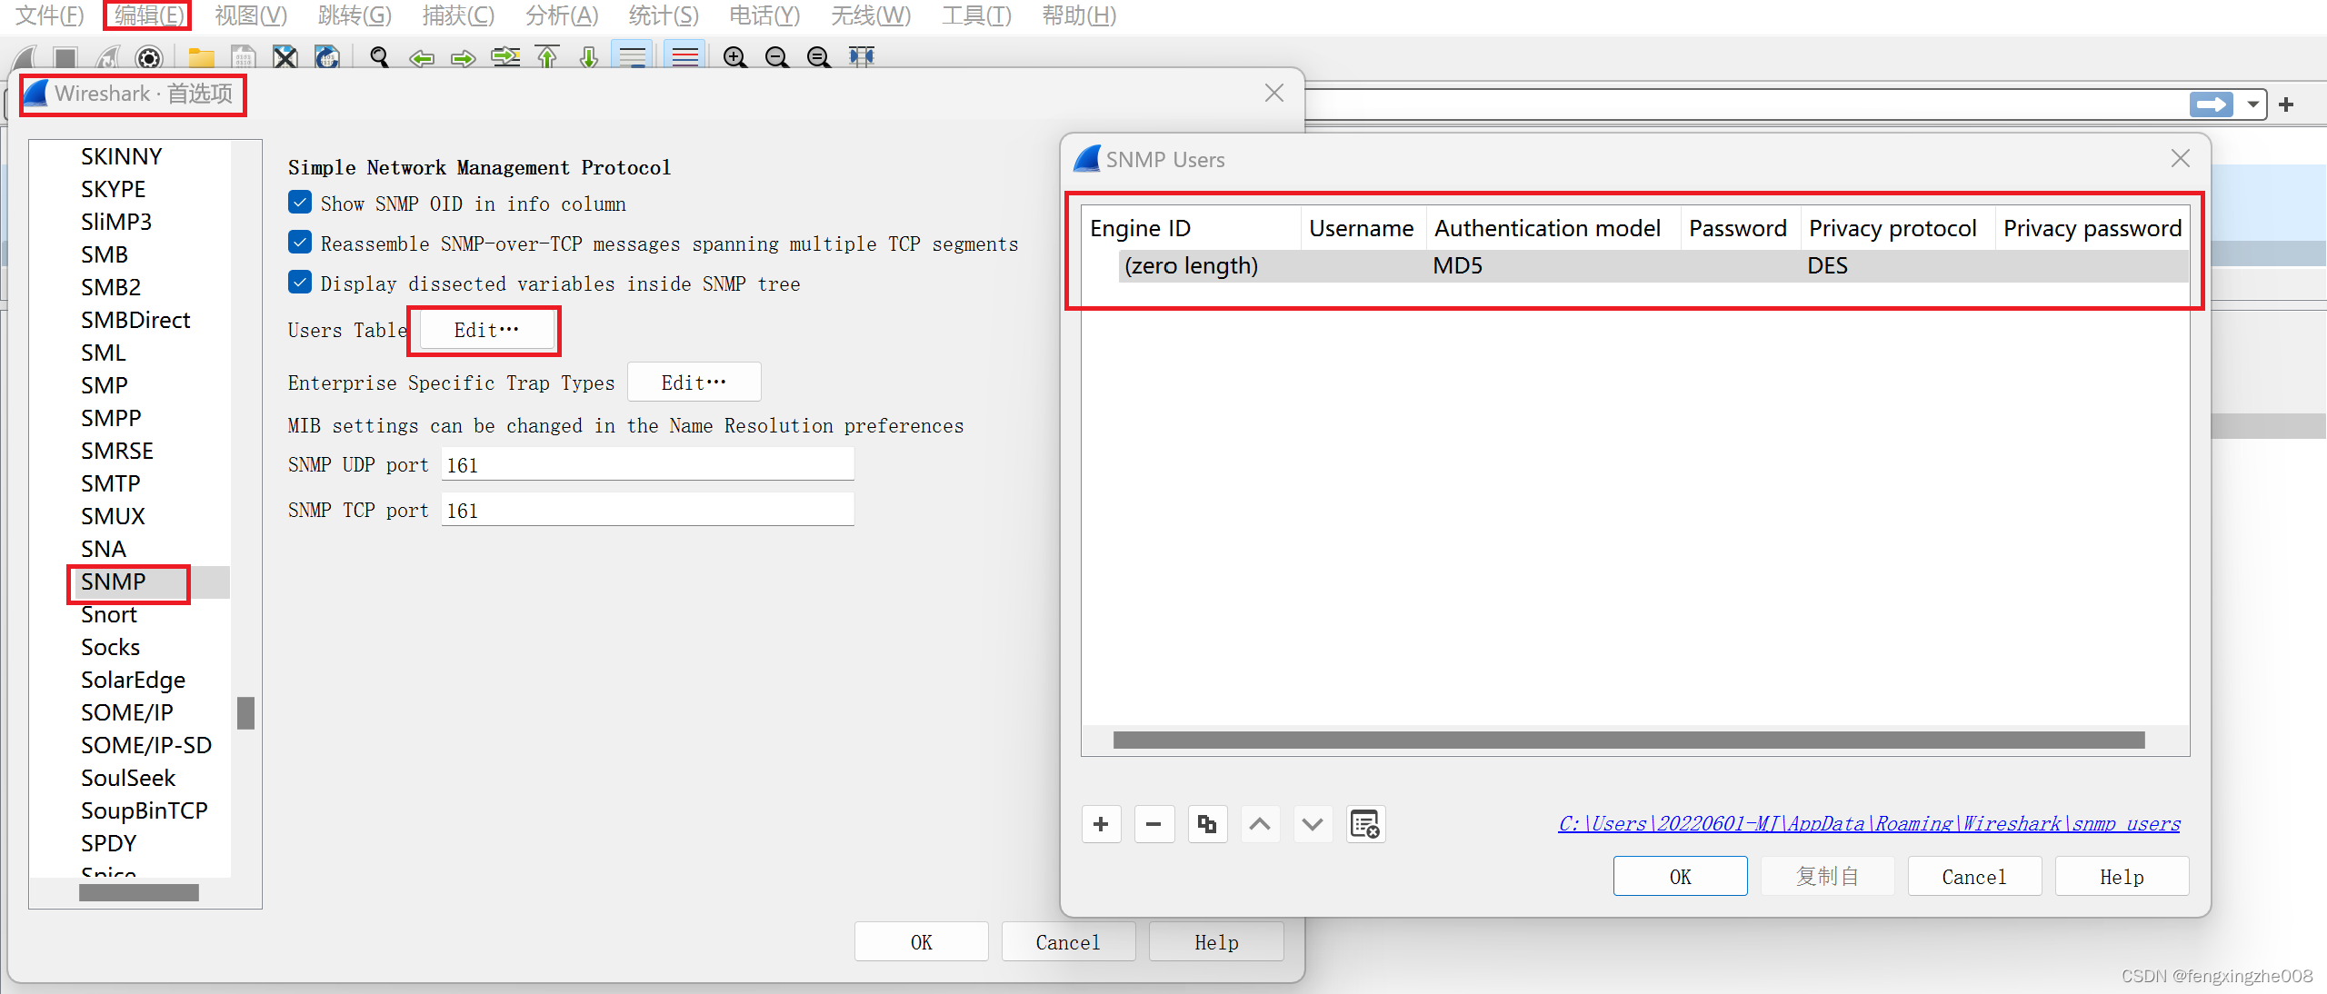Reload the capture file icon
The image size is (2327, 994).
[327, 58]
